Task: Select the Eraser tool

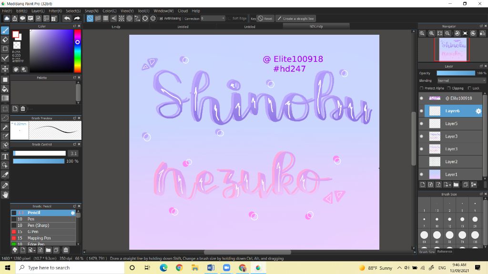Action: pos(5,39)
